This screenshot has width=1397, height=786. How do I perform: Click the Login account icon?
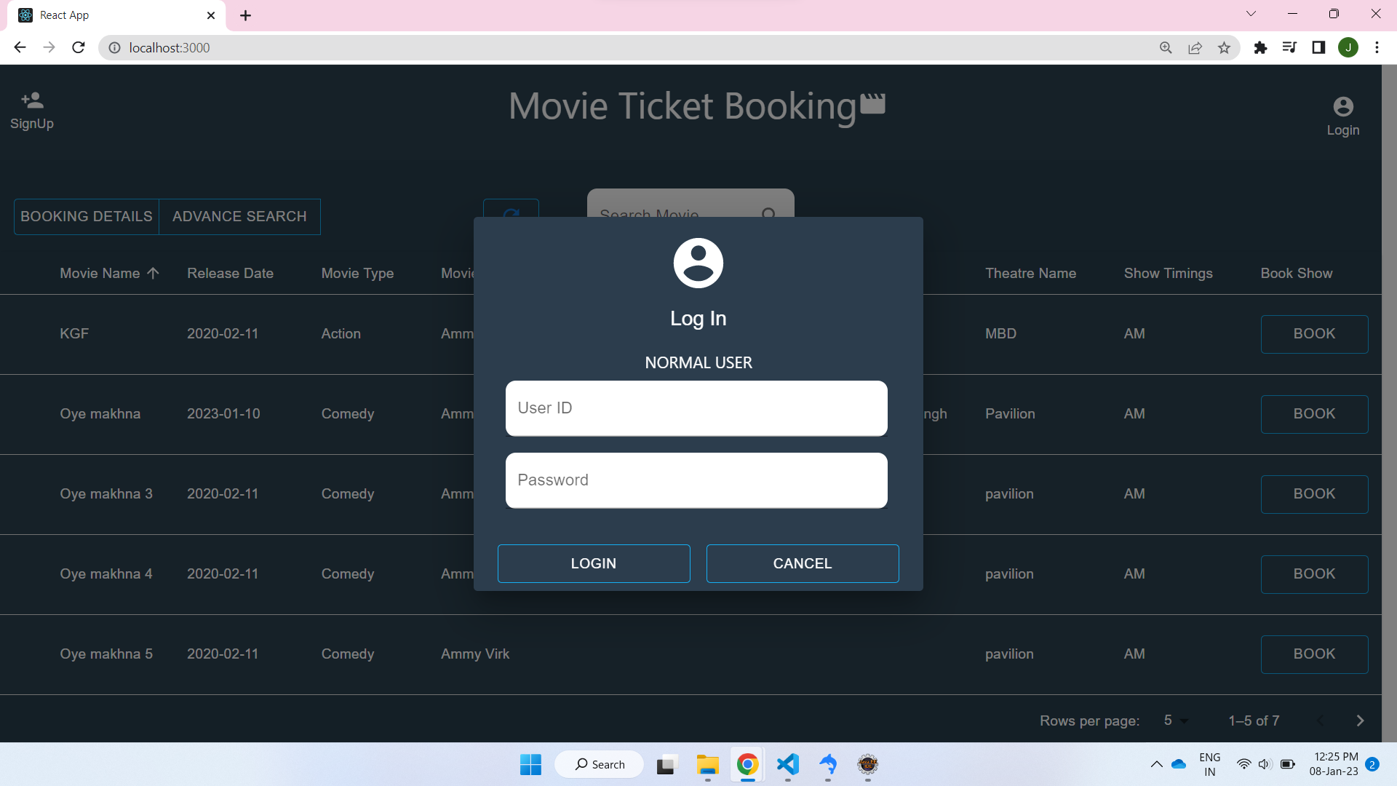[1342, 106]
